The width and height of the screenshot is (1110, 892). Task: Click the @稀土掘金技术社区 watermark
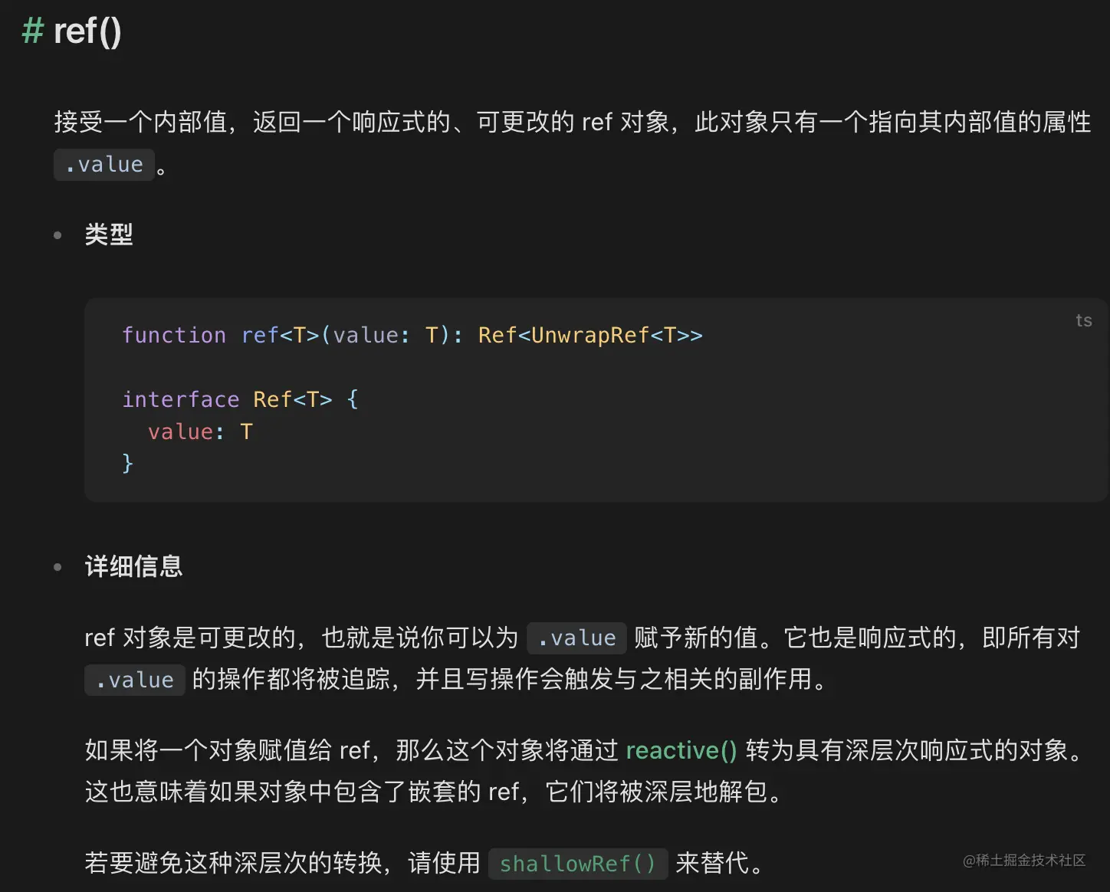[1024, 861]
